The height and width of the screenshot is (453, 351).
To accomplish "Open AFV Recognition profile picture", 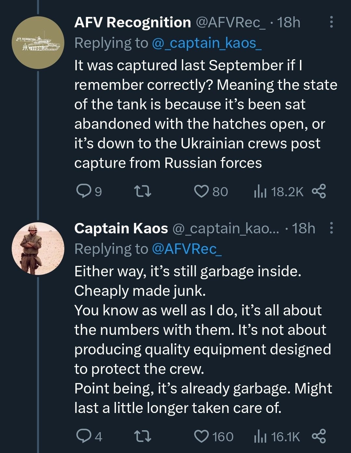I will (x=38, y=43).
